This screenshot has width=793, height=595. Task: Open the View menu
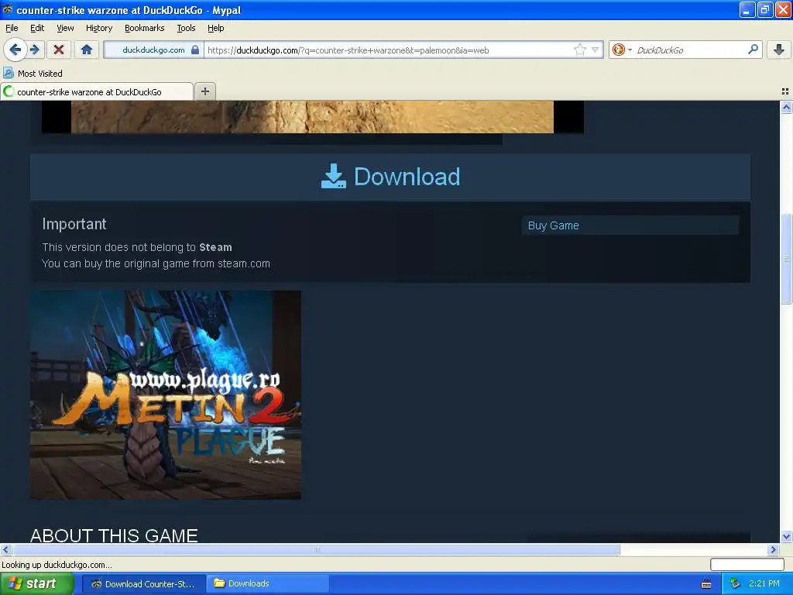[65, 28]
